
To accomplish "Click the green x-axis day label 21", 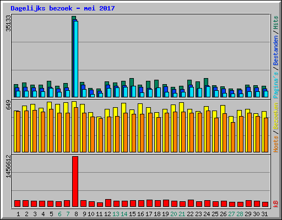I will [x=182, y=214].
